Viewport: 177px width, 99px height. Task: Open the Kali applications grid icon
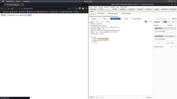(3, 1)
